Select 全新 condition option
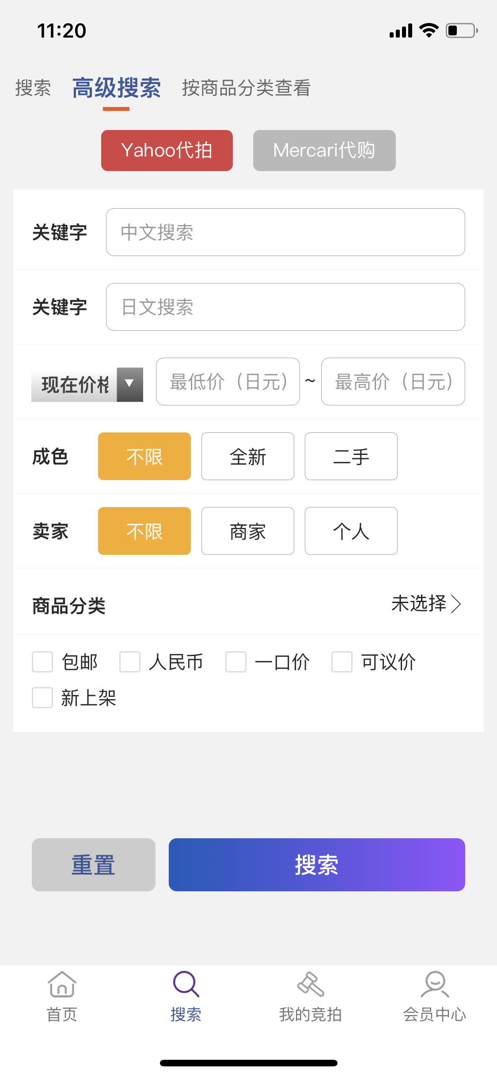This screenshot has width=497, height=1077. point(248,456)
